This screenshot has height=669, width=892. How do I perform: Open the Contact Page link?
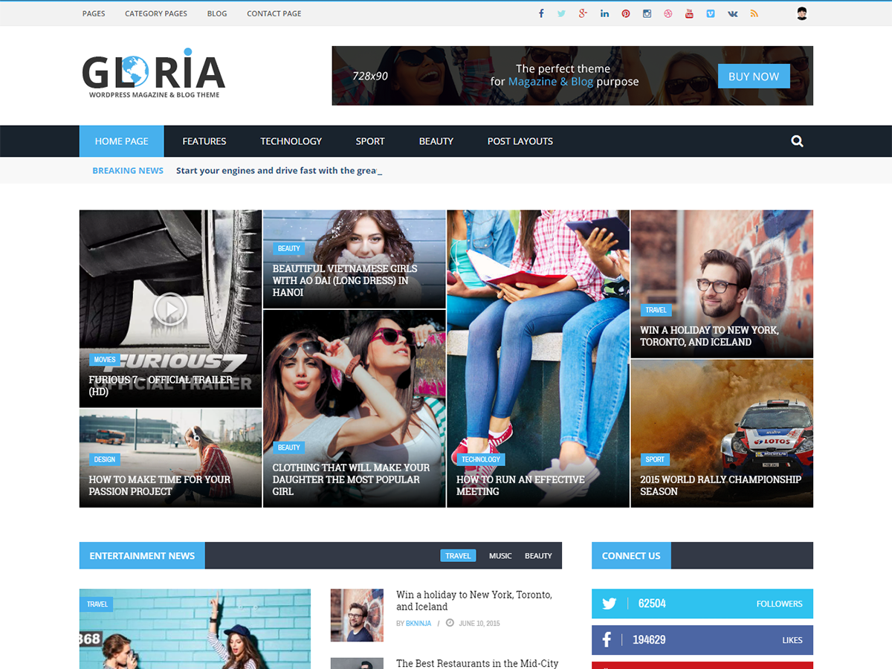click(x=274, y=13)
